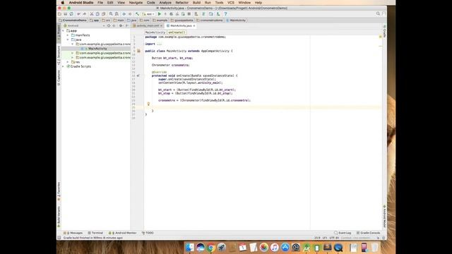Select the Gradle Scripts item
452x254 pixels.
[81, 66]
